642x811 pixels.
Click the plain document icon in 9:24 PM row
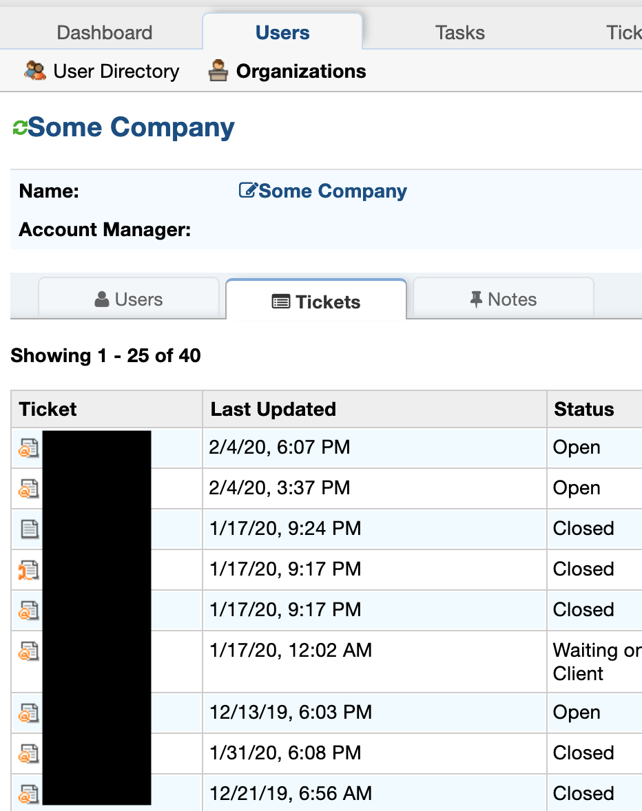[x=30, y=529]
